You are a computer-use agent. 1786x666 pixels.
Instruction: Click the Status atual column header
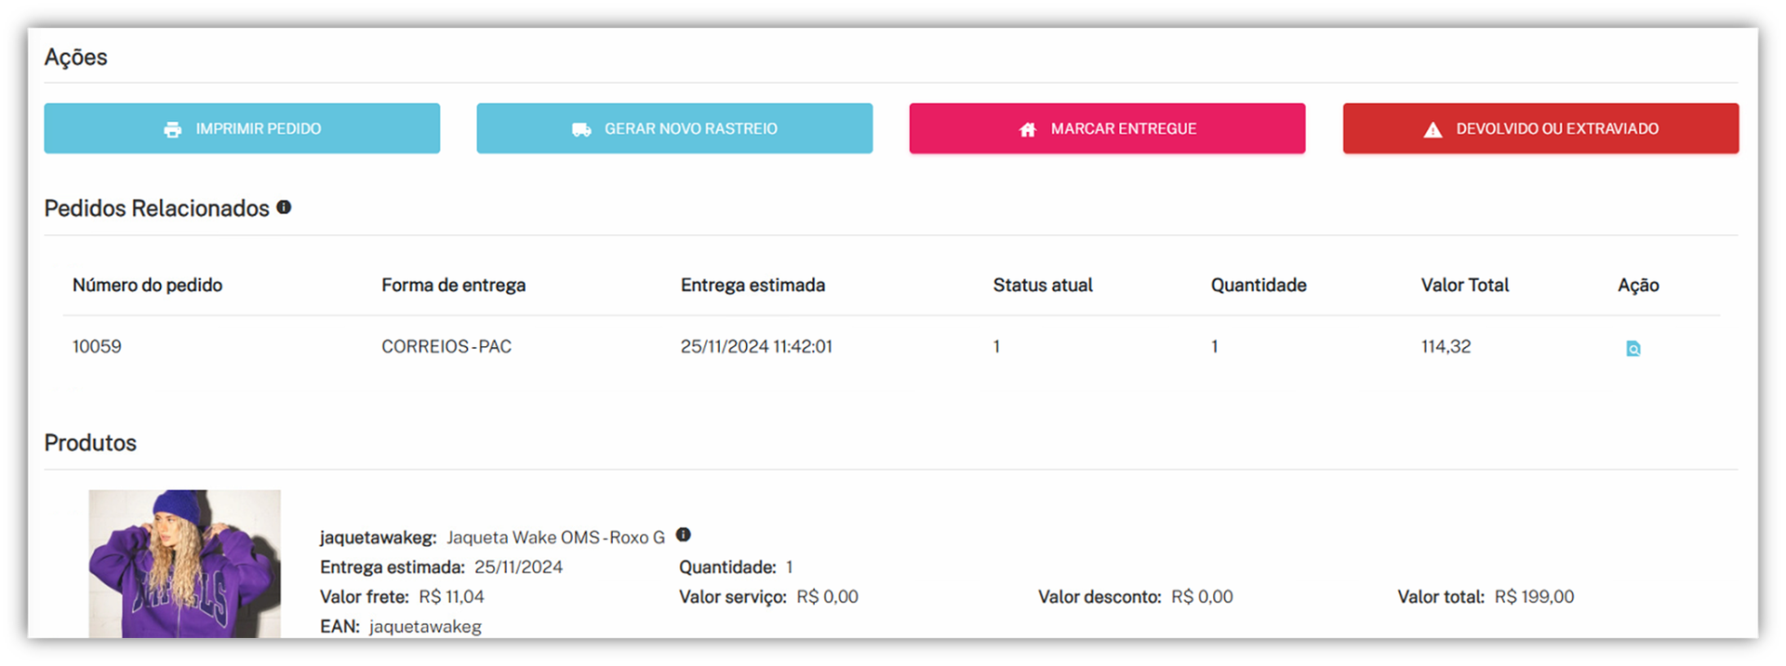coord(1043,286)
